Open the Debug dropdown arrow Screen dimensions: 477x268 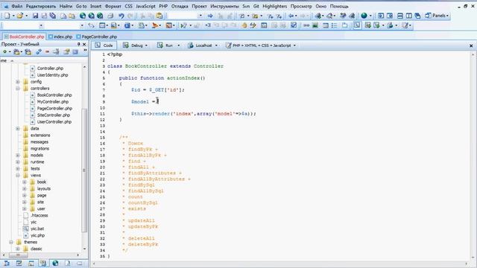(146, 45)
